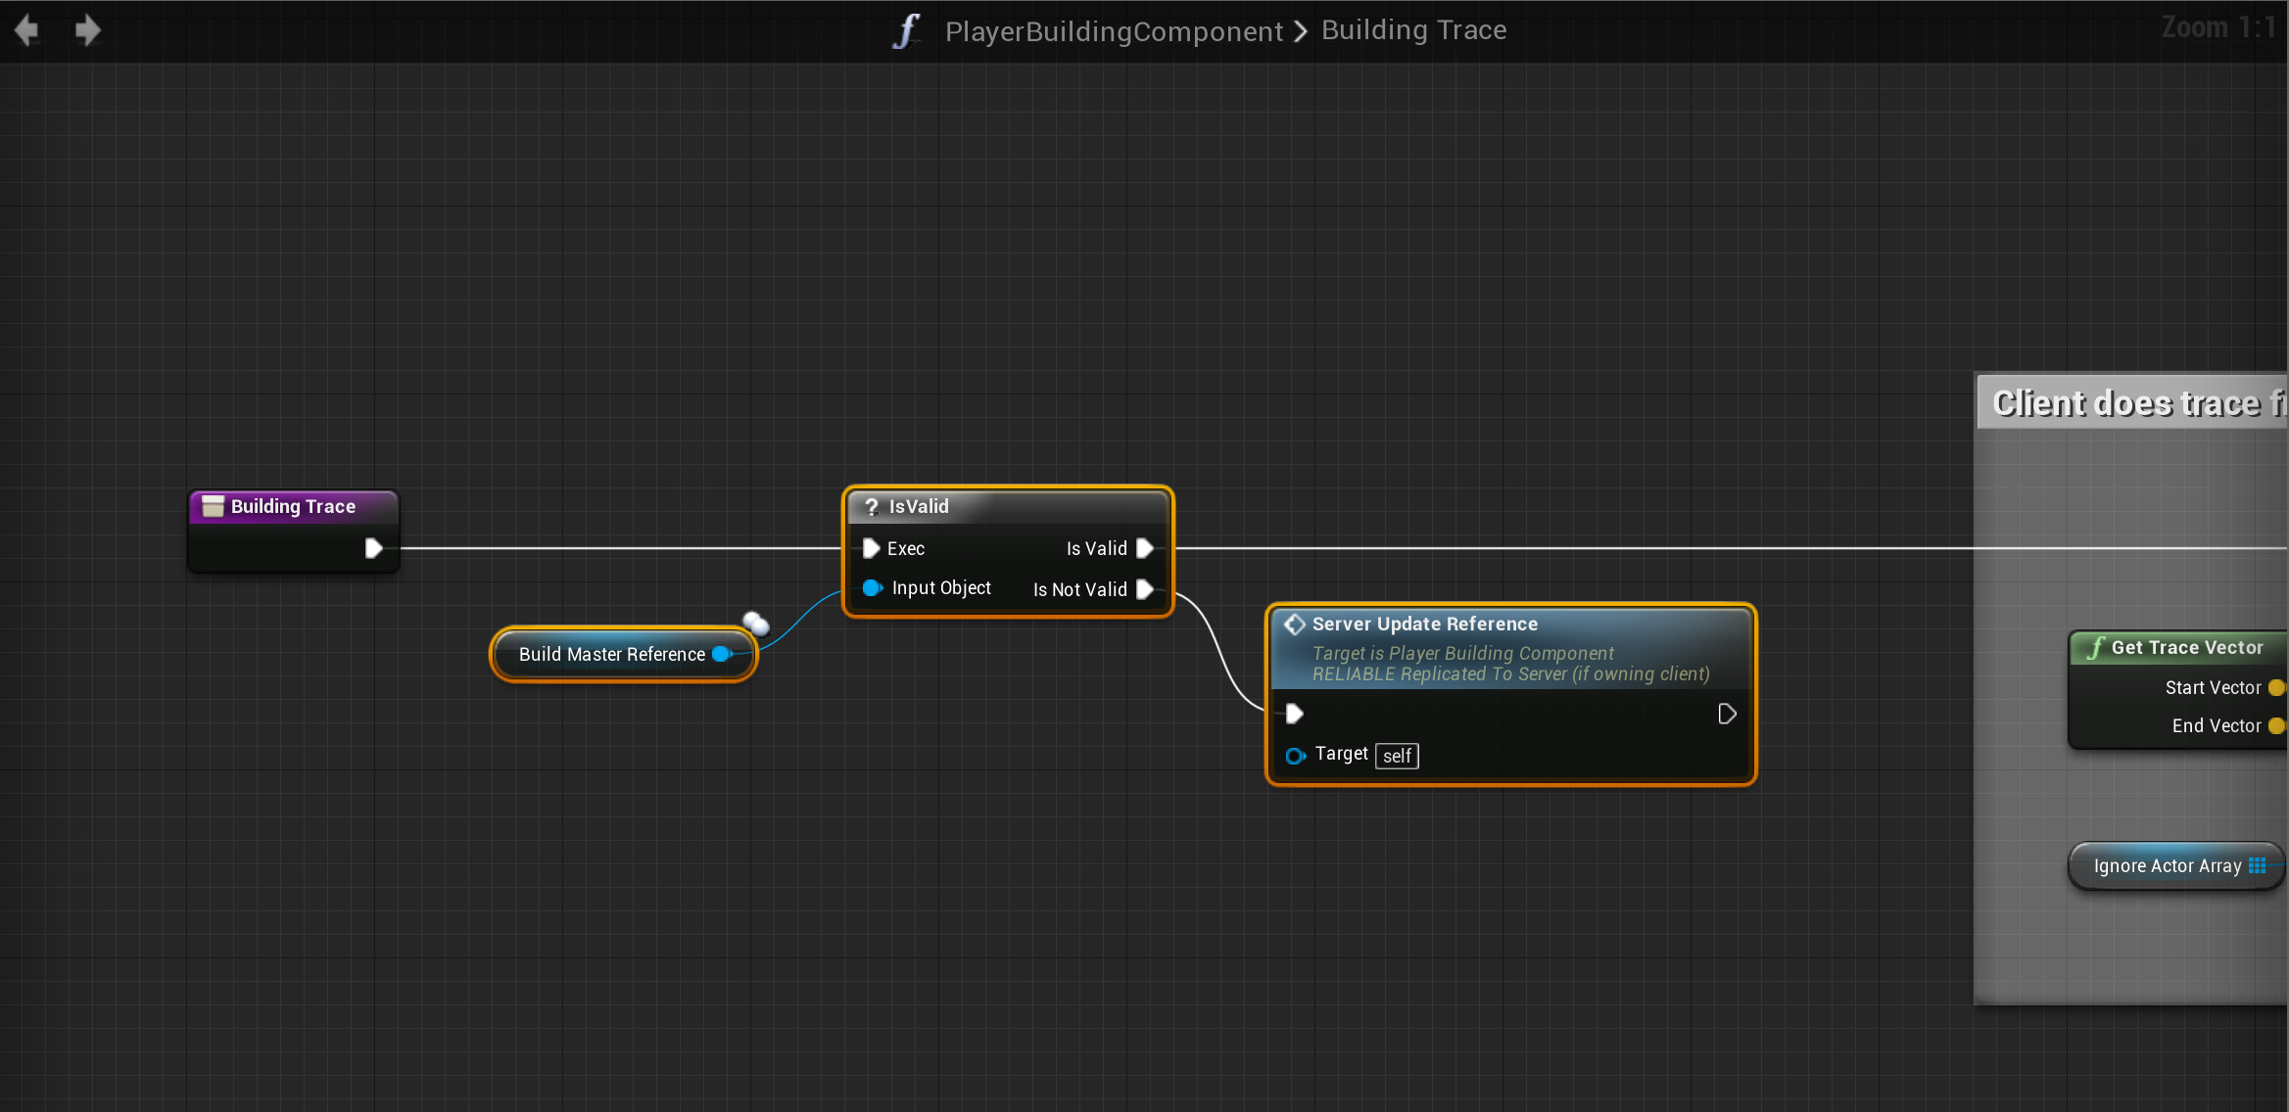Click Building Trace node output exec pin
Screen dimensions: 2289x1112
(x=373, y=548)
